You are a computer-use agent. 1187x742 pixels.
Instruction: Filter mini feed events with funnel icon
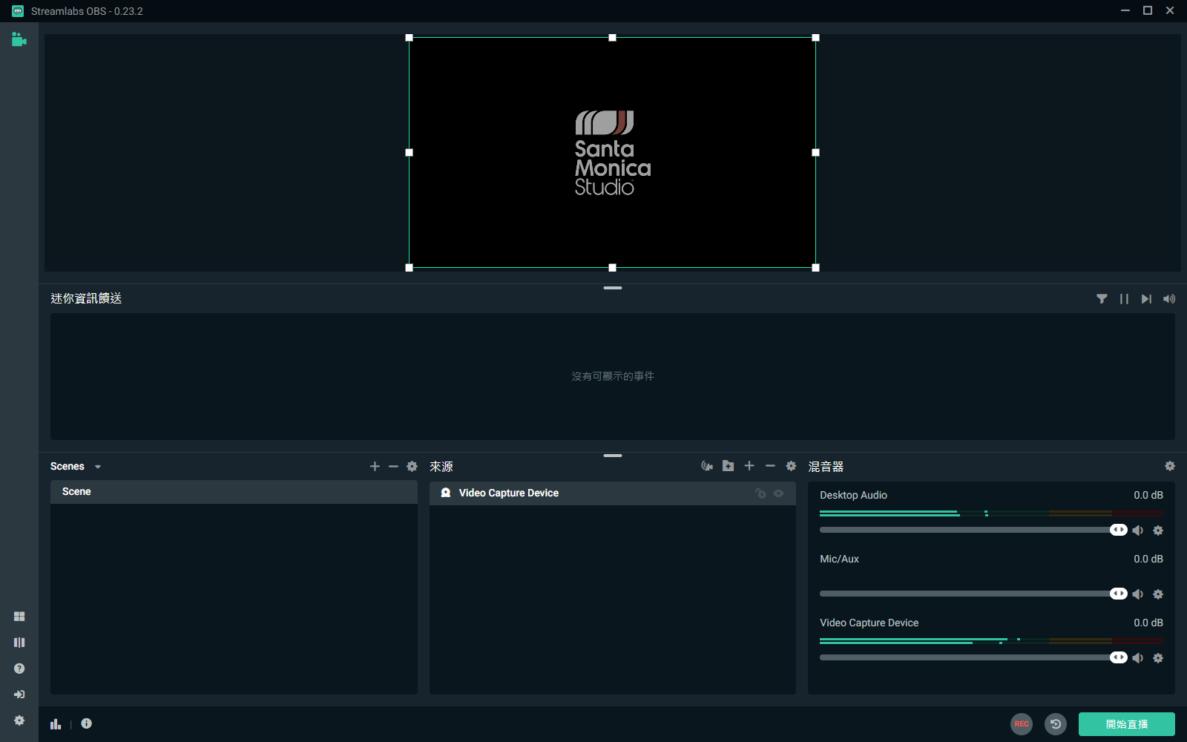click(x=1102, y=299)
